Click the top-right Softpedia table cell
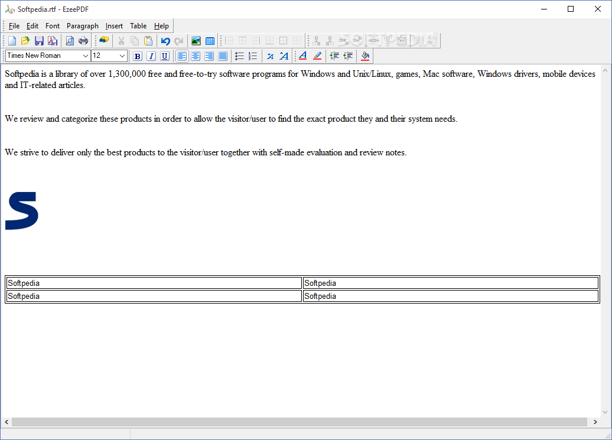 pyautogui.click(x=451, y=283)
